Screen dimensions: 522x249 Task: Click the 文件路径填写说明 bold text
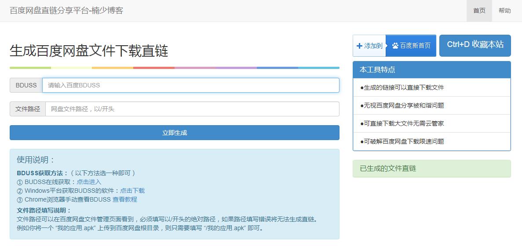(44, 210)
